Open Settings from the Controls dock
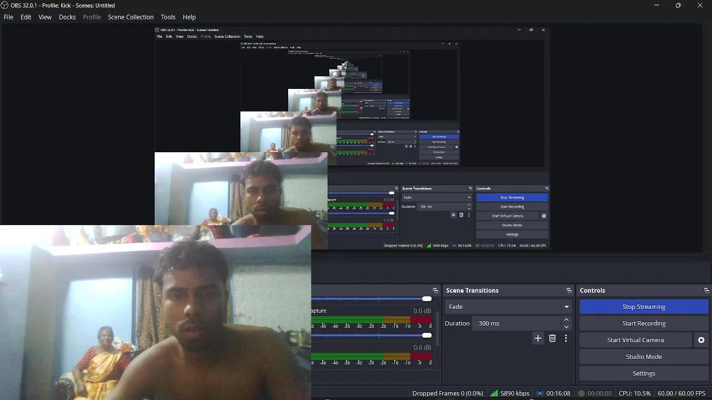Screen dimensions: 712x400 click(x=644, y=373)
